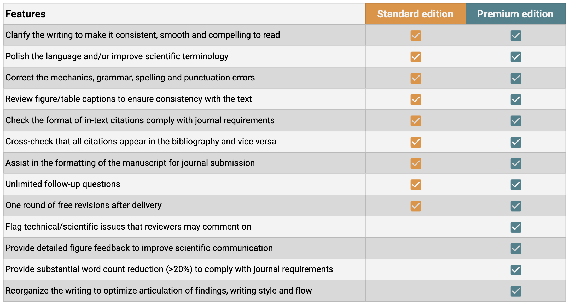Click the Standard edition column header
The height and width of the screenshot is (305, 570).
[x=415, y=14]
